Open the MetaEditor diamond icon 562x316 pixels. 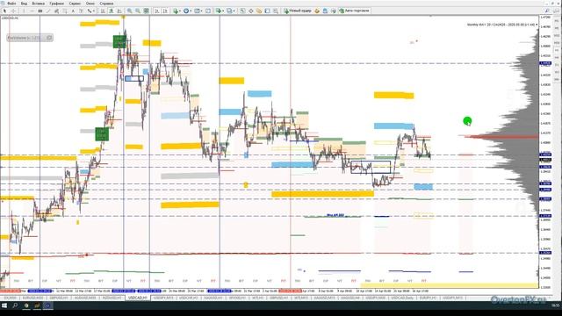click(317, 11)
